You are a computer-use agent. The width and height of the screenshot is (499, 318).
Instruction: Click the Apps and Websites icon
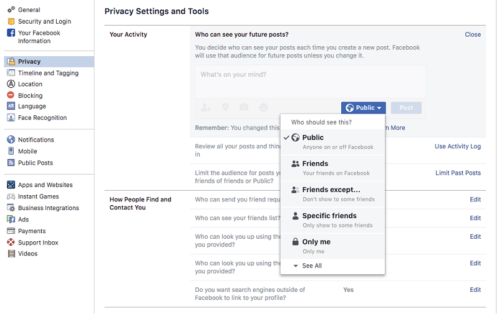point(11,185)
